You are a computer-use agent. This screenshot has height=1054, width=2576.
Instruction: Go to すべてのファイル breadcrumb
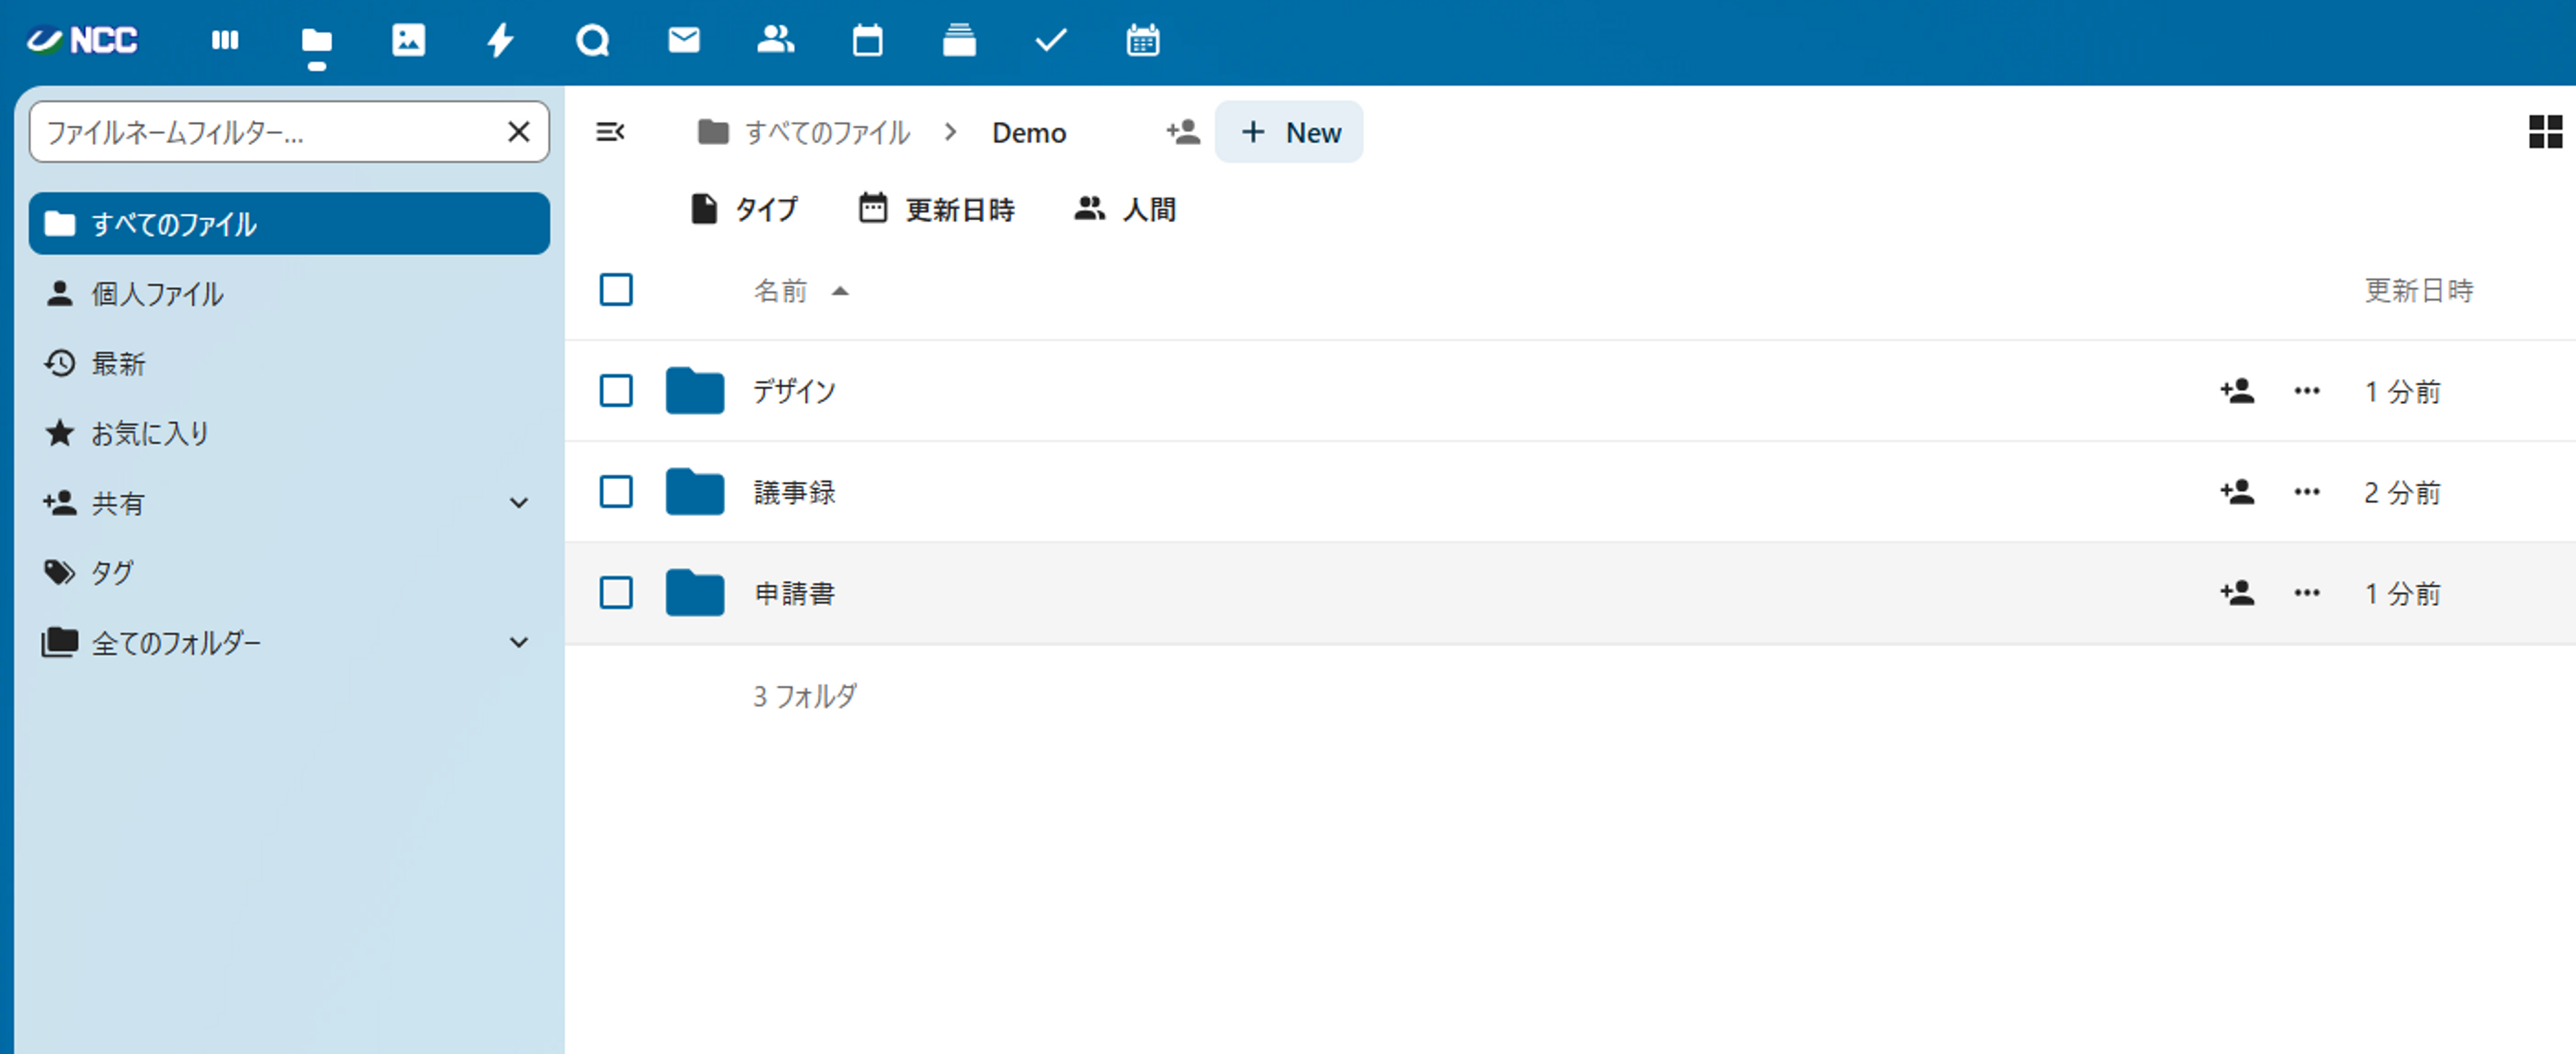804,132
